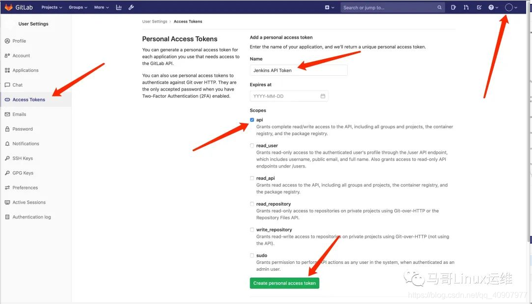Image resolution: width=532 pixels, height=304 pixels.
Task: Open the issues icon in the navbar
Action: click(453, 7)
